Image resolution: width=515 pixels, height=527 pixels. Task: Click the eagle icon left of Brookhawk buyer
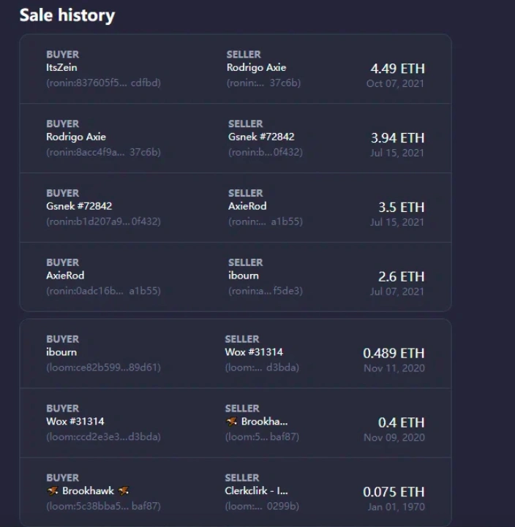[x=53, y=490]
